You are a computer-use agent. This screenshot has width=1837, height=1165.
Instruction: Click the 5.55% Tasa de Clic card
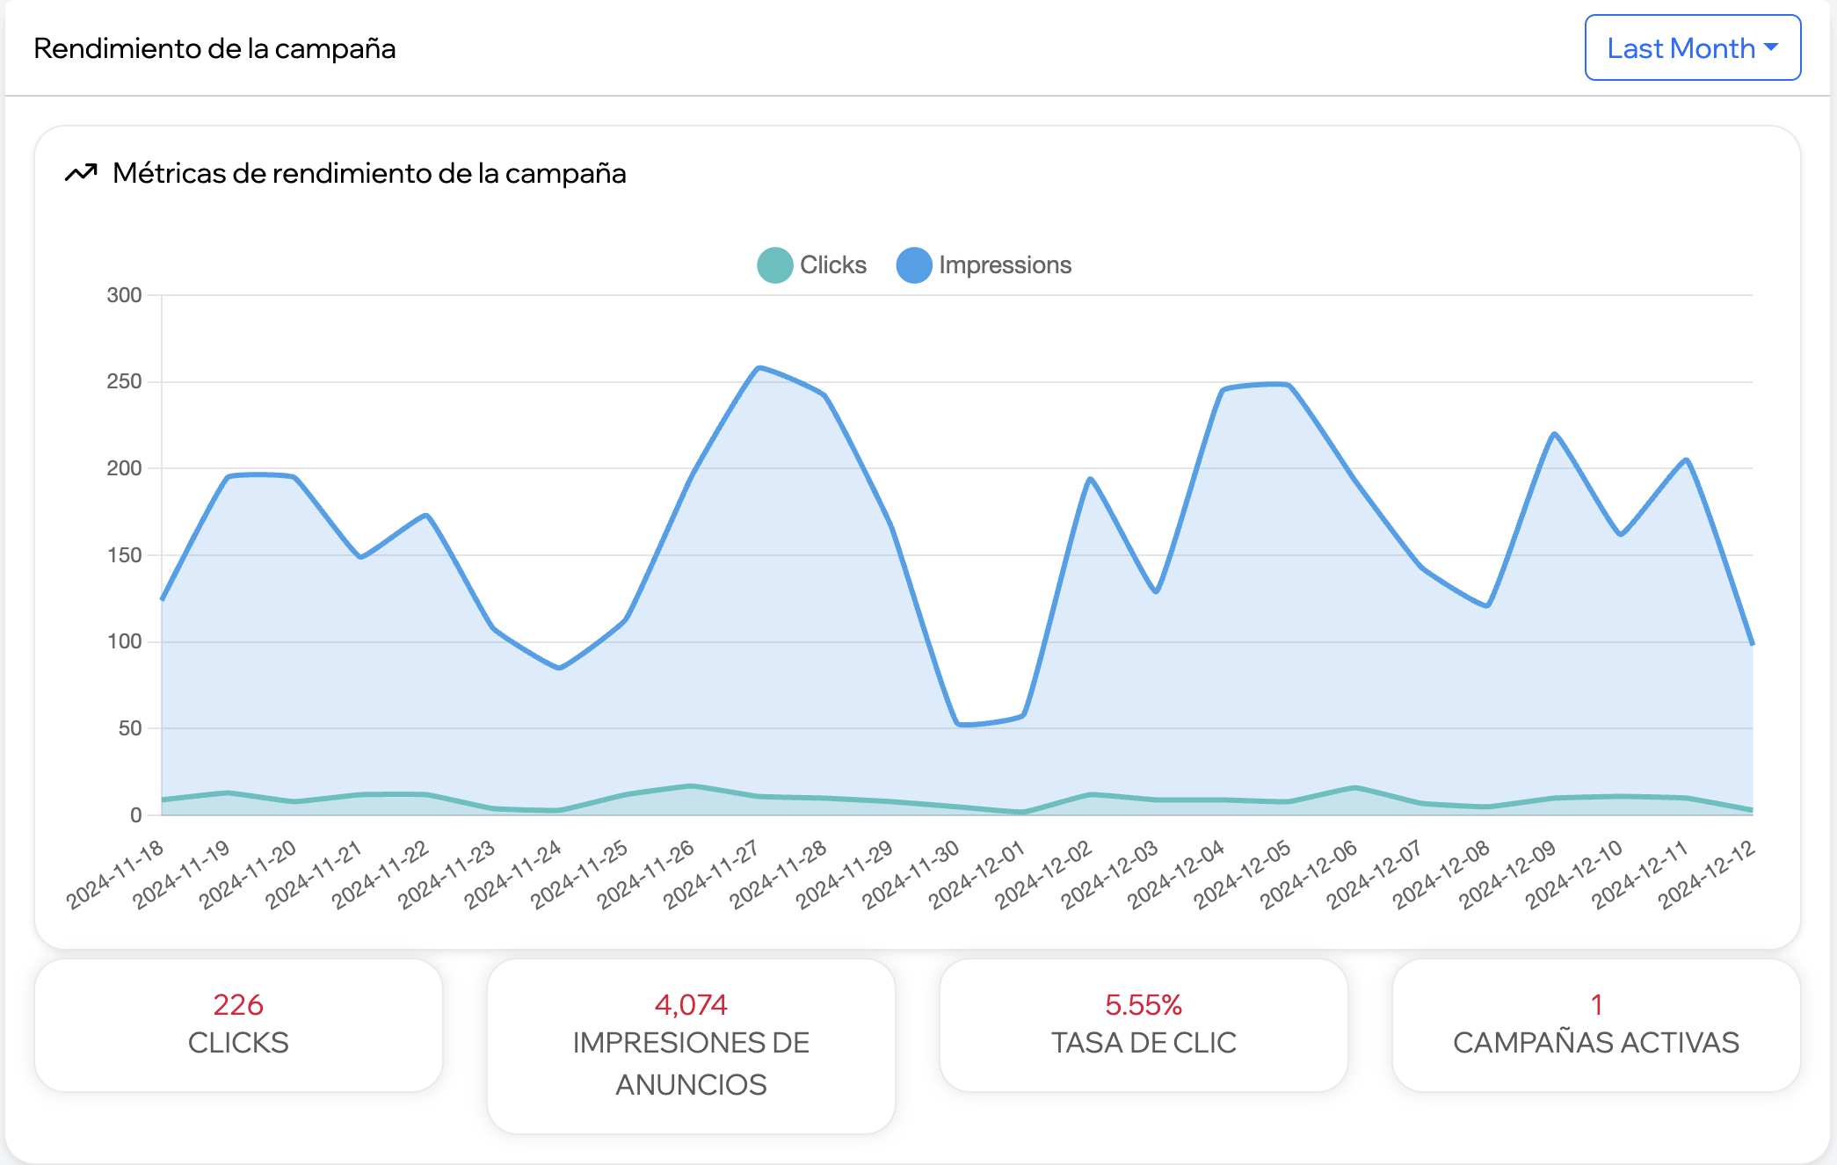click(x=1144, y=1024)
